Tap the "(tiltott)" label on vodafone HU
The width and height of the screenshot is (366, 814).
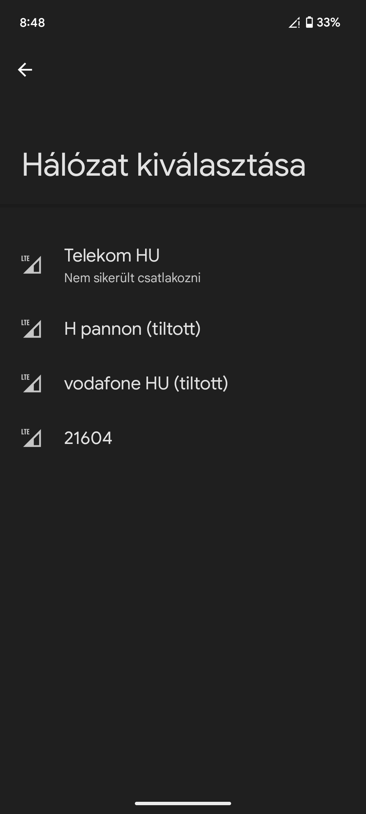pos(201,383)
